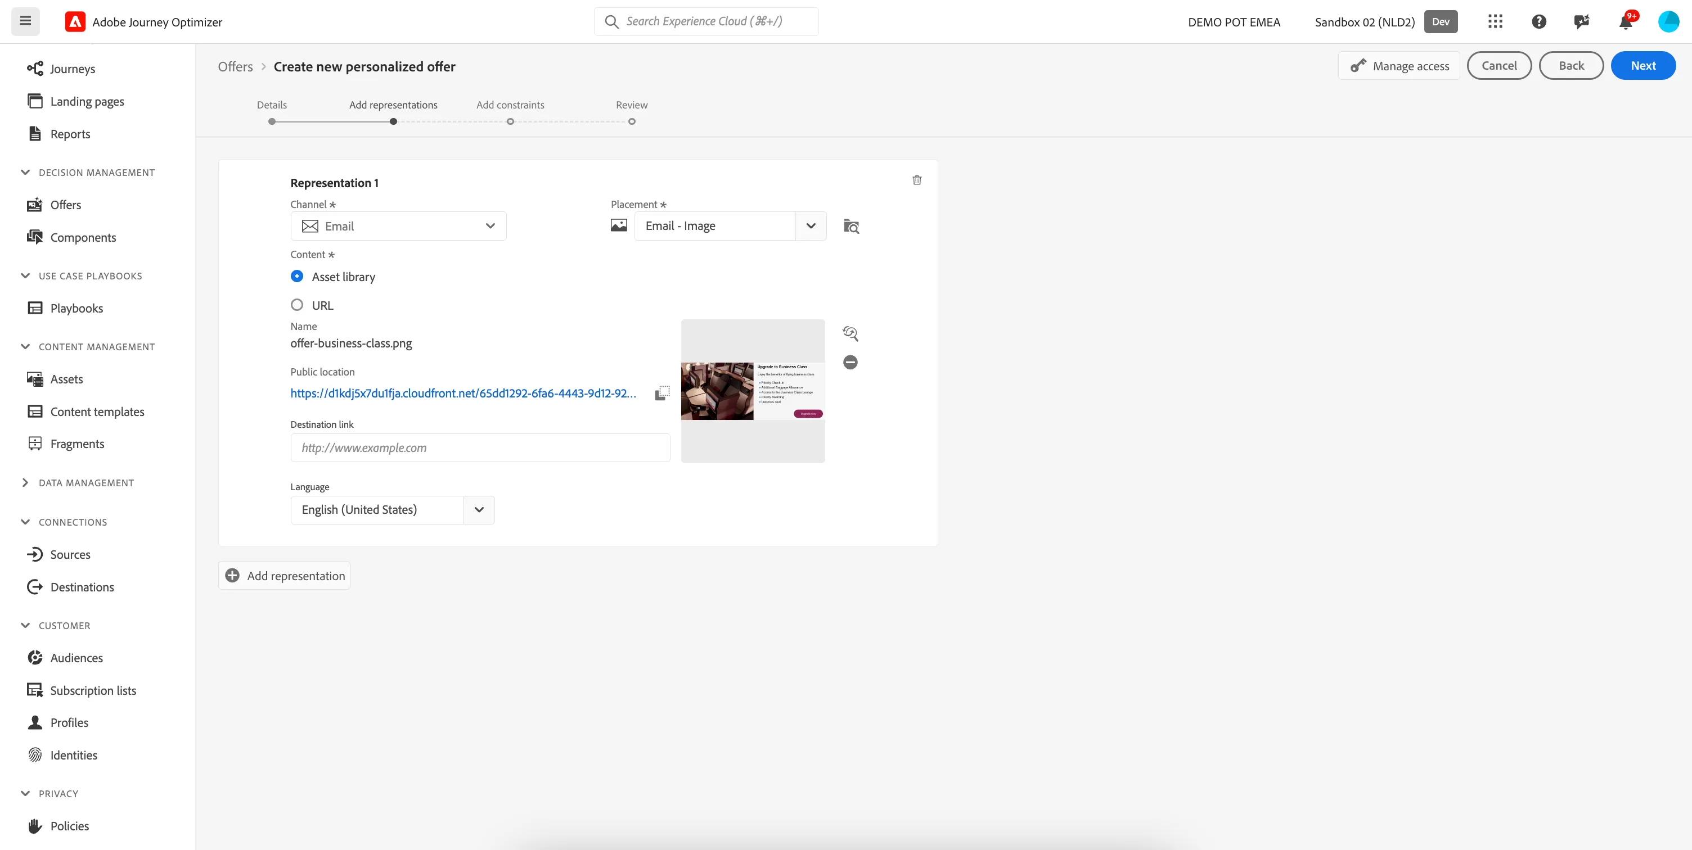Image resolution: width=1692 pixels, height=850 pixels.
Task: Click the Offers breadcrumb link
Action: [235, 66]
